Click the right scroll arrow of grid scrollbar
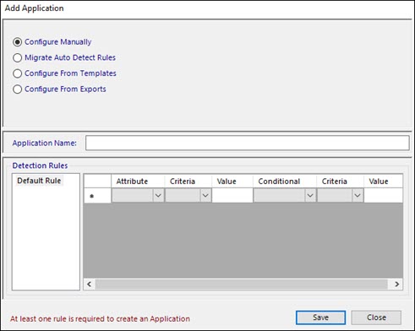The height and width of the screenshot is (331, 415). click(396, 284)
